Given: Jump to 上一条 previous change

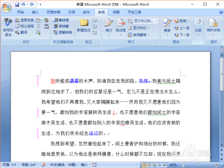Looking at the screenshot, I should pos(182,28).
